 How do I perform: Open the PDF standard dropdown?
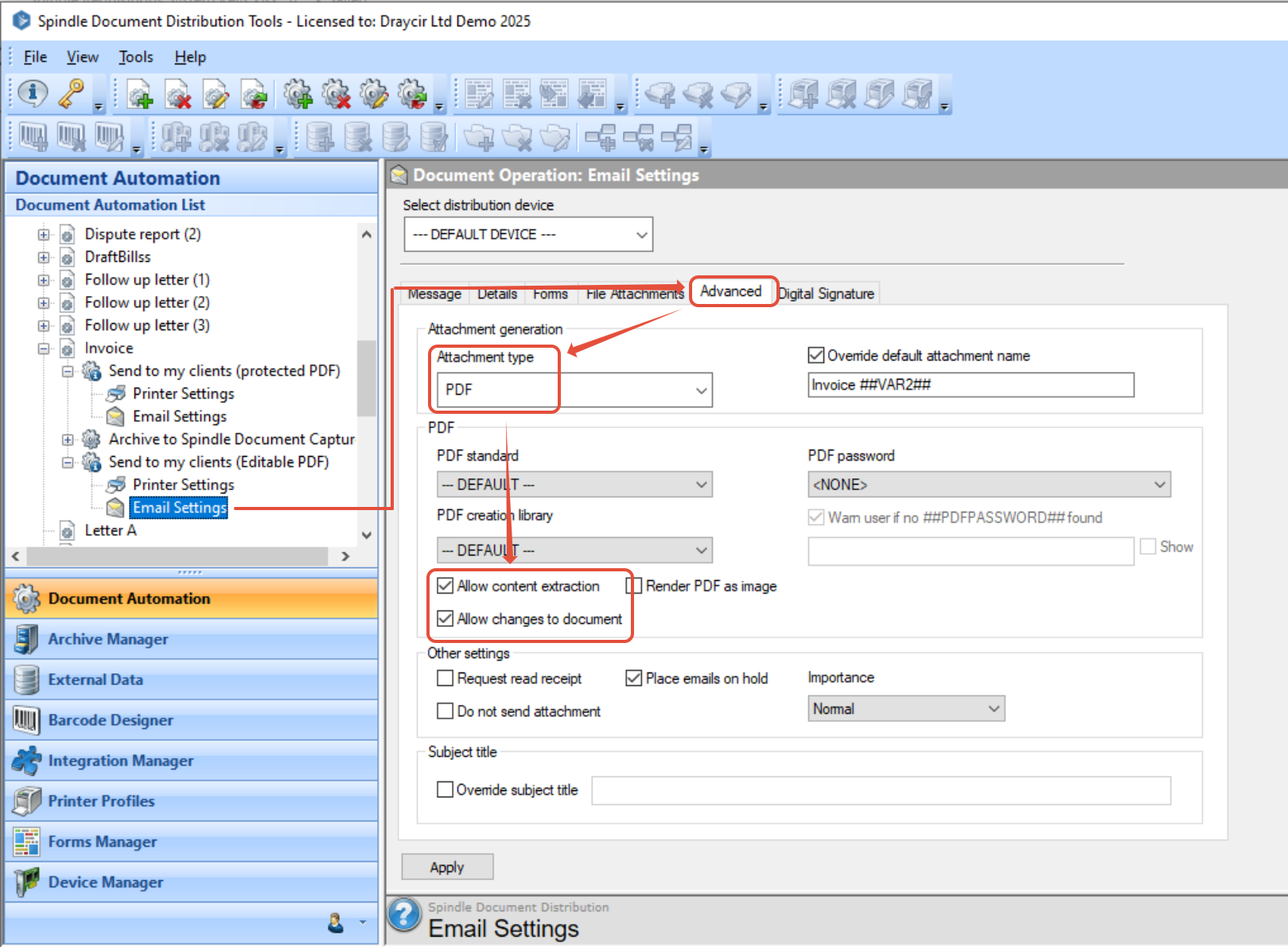pos(574,484)
